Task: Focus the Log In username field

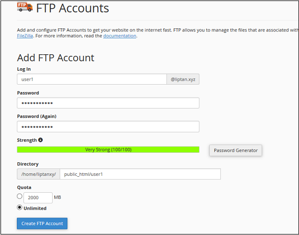Action: click(x=92, y=79)
